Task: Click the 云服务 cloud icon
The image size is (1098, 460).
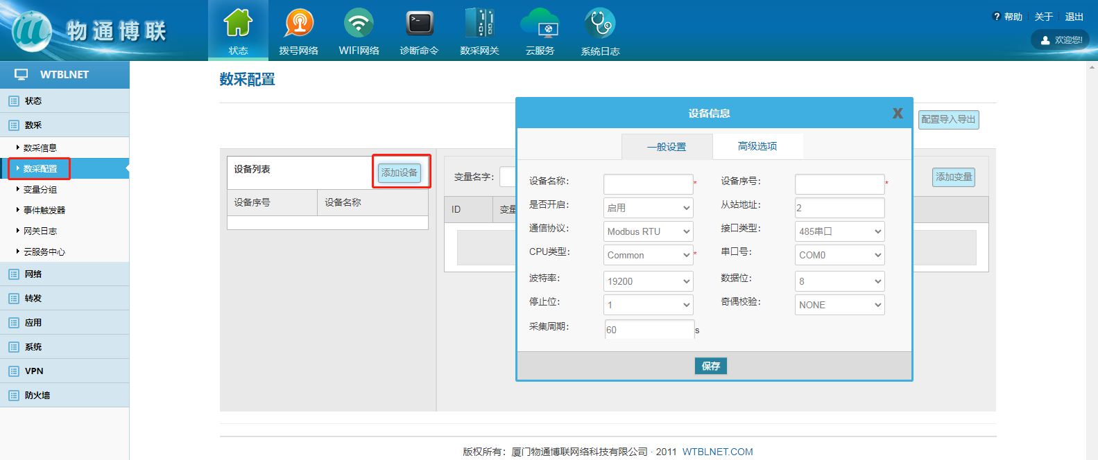Action: (540, 24)
